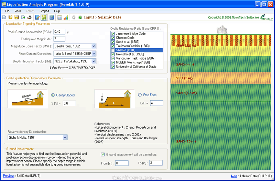Toggle Kokusho et al. (1983) checkbox
The image size is (275, 181).
(x=113, y=54)
